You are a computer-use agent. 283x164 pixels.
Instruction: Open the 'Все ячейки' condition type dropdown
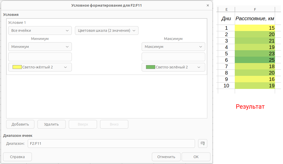pos(40,30)
